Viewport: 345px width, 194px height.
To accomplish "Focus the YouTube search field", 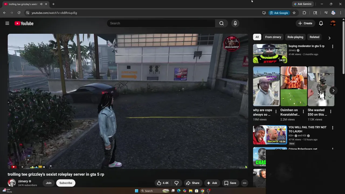I will [x=161, y=23].
